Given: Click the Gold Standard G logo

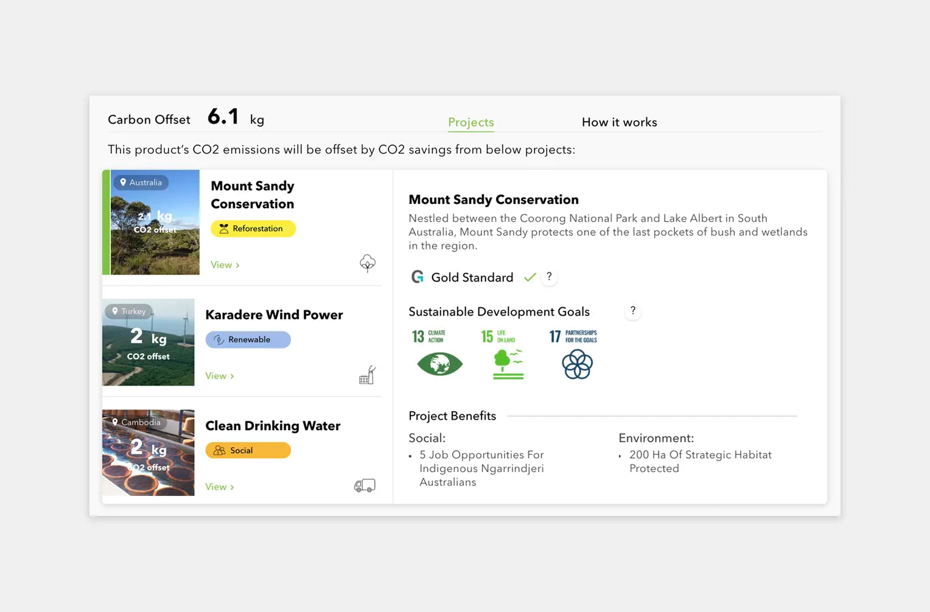Looking at the screenshot, I should click(418, 277).
